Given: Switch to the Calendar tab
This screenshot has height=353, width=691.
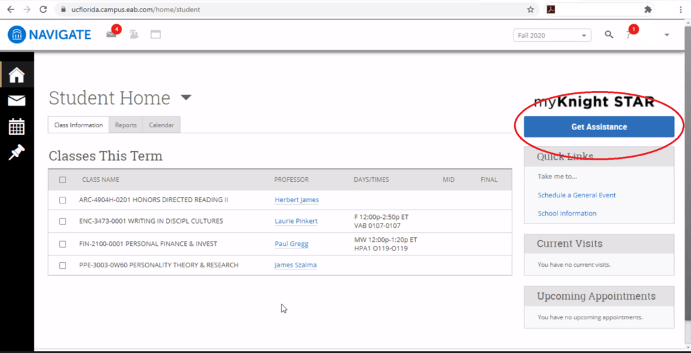Looking at the screenshot, I should pos(161,125).
